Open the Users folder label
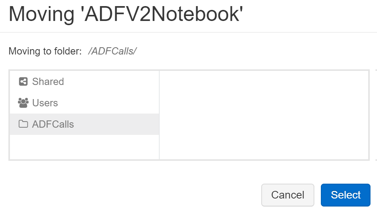Viewport: 377px width, 213px height. coord(45,103)
